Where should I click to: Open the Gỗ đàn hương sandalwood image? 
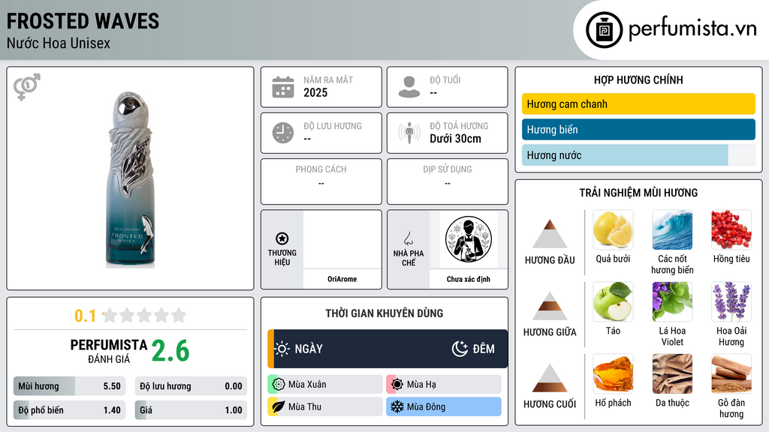point(731,373)
